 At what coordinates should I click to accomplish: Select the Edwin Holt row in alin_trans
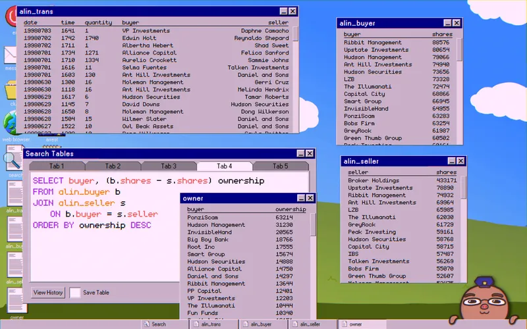pyautogui.click(x=156, y=38)
